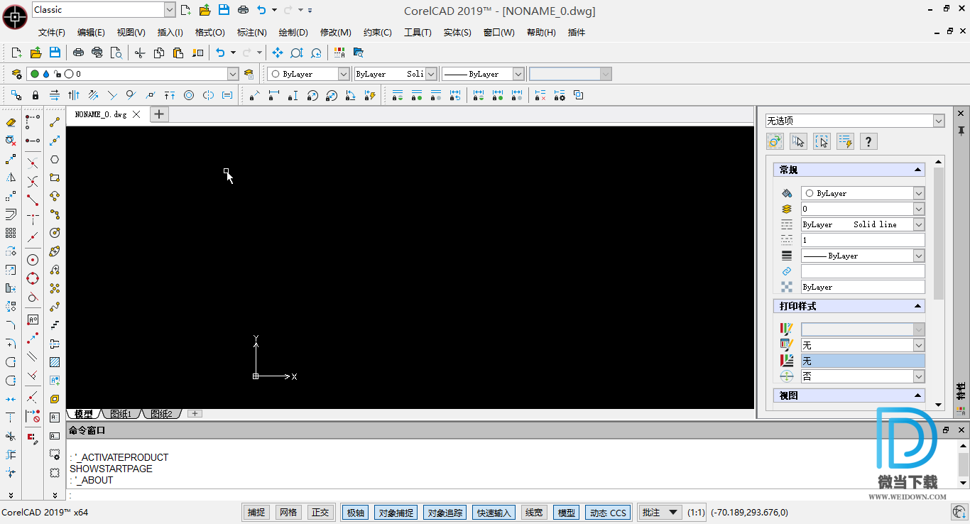Click the Cut scissors icon
This screenshot has width=970, height=524.
[x=140, y=53]
